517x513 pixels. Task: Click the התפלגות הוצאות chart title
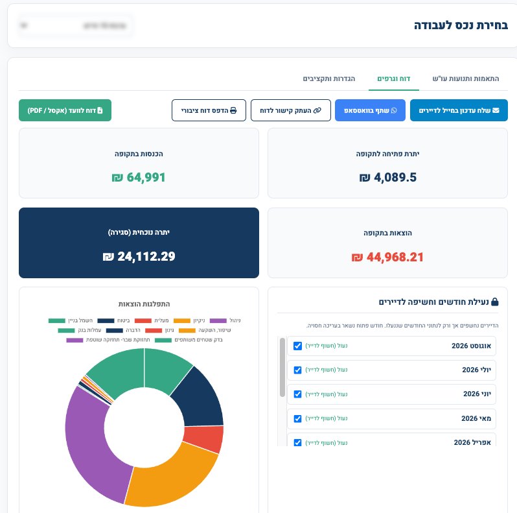[x=144, y=304]
